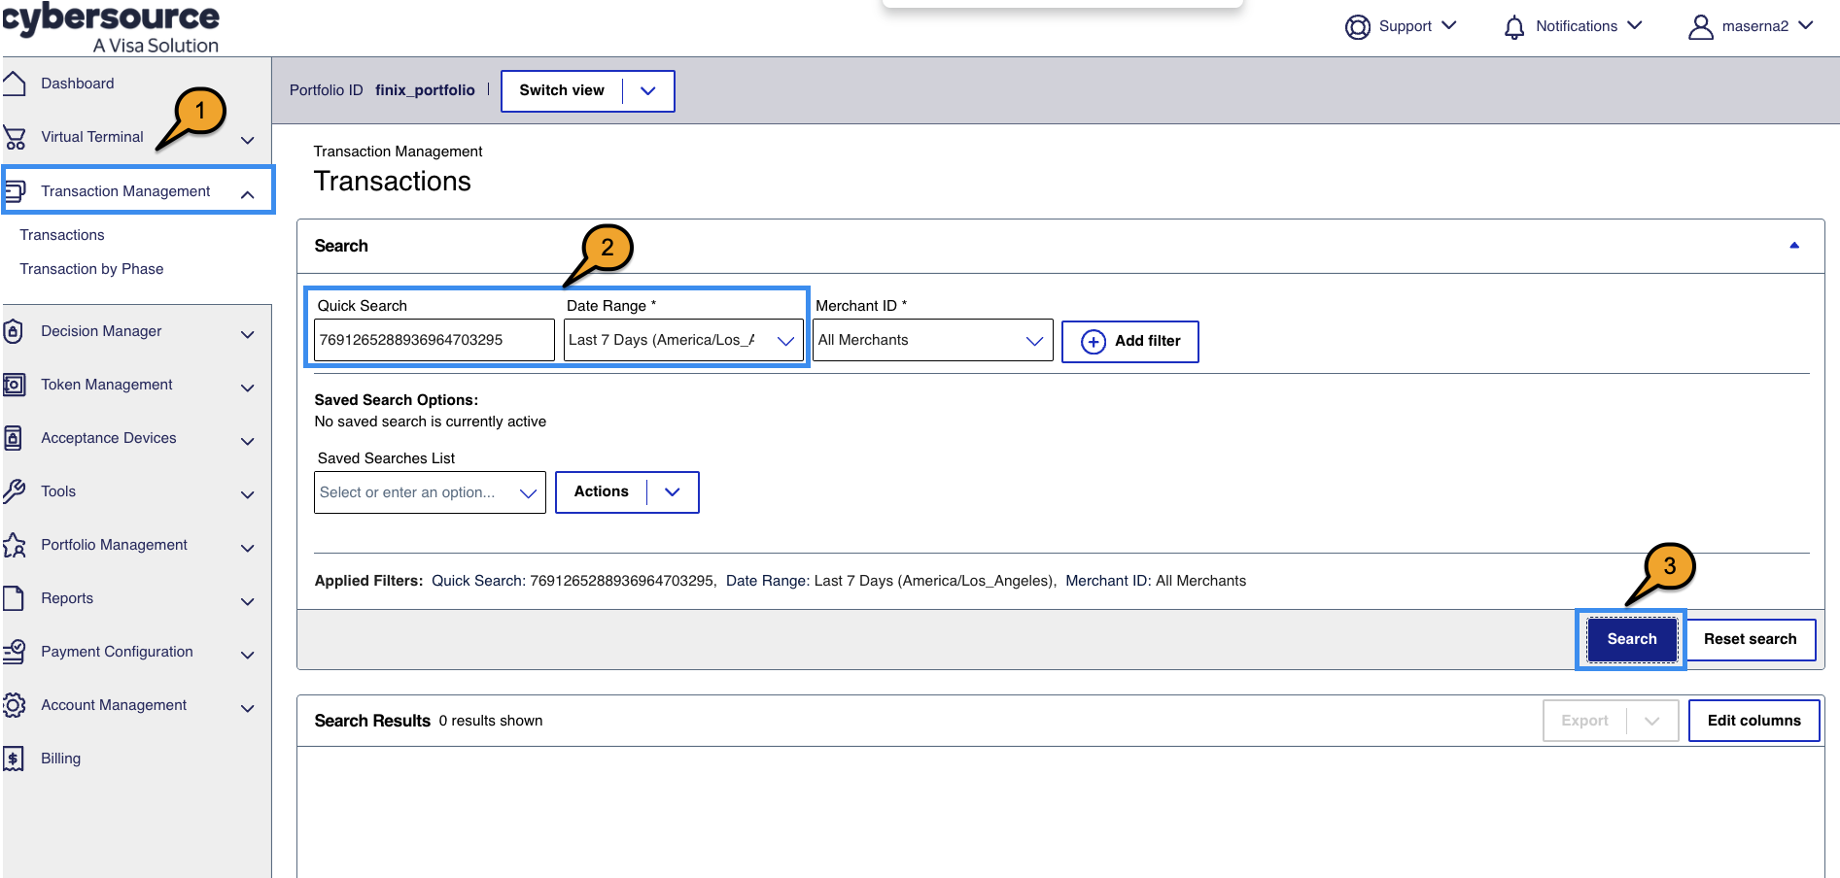Collapse the Transaction Management menu
This screenshot has height=878, width=1840.
248,194
